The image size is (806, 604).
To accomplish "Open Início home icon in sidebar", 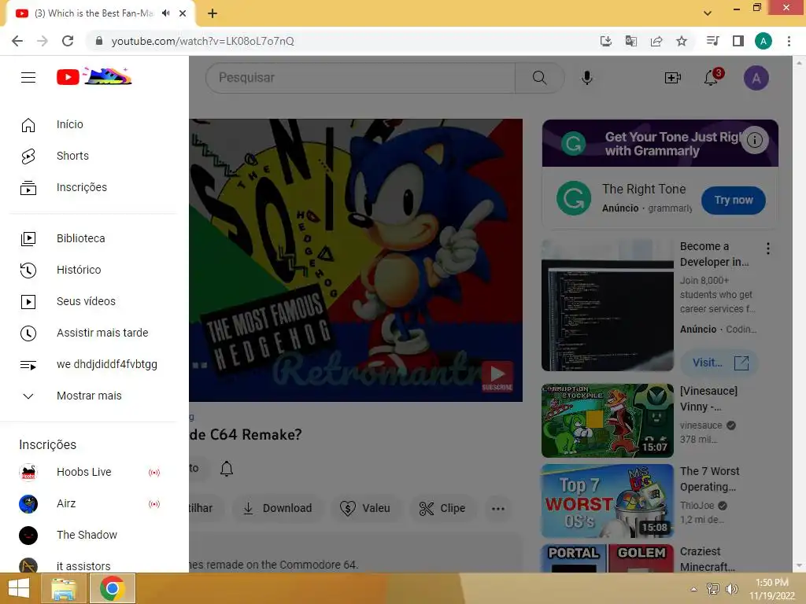I will [28, 125].
